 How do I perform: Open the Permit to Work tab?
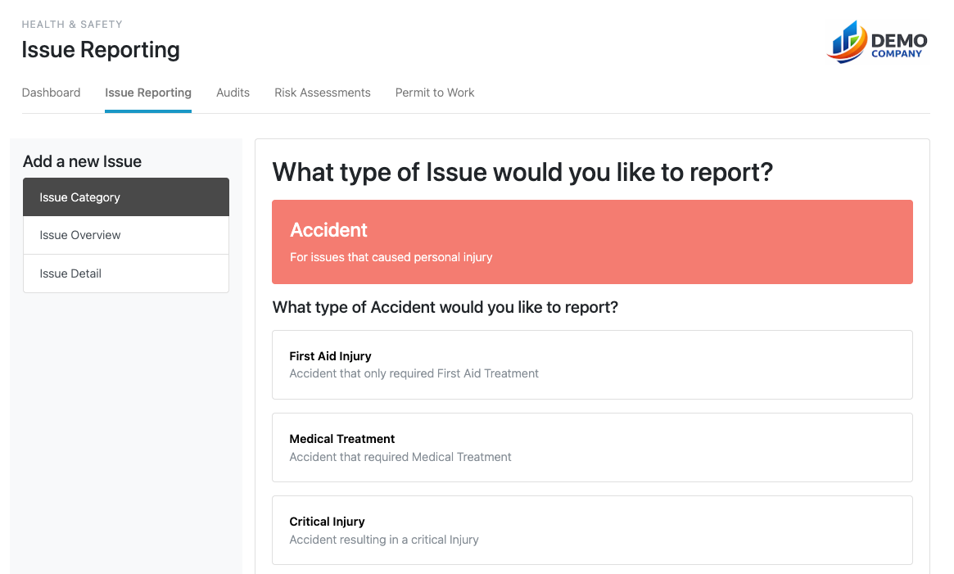(x=435, y=93)
